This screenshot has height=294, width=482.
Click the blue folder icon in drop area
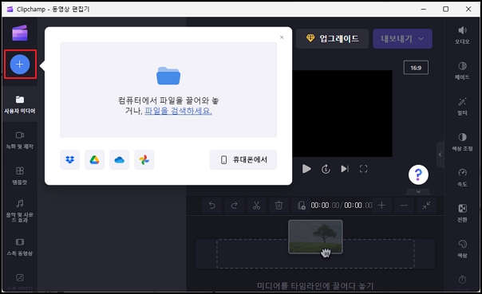tap(168, 76)
